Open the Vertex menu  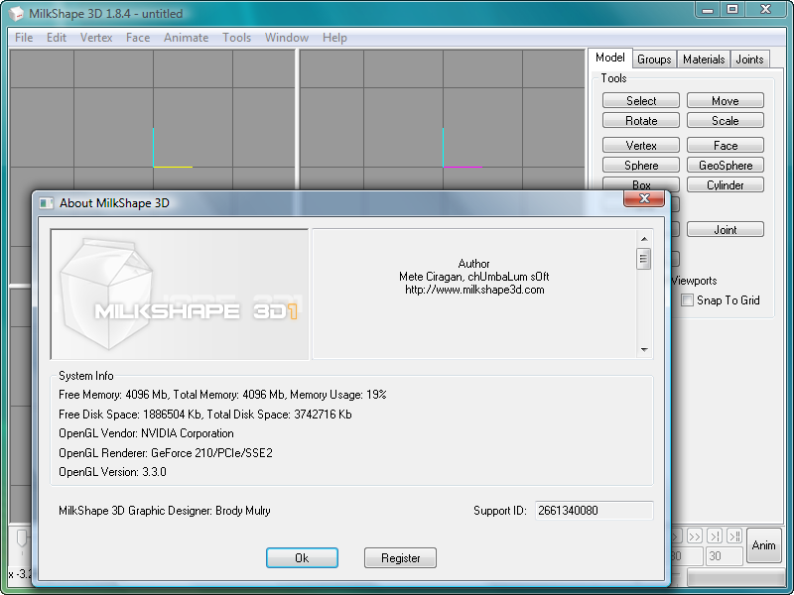(x=96, y=38)
